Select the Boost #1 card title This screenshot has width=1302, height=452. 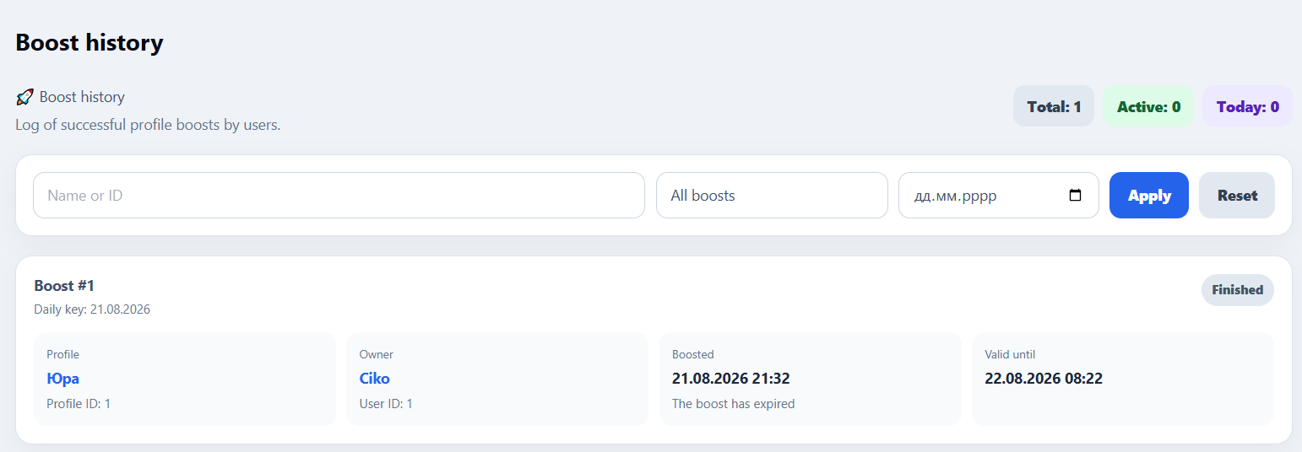pos(64,286)
